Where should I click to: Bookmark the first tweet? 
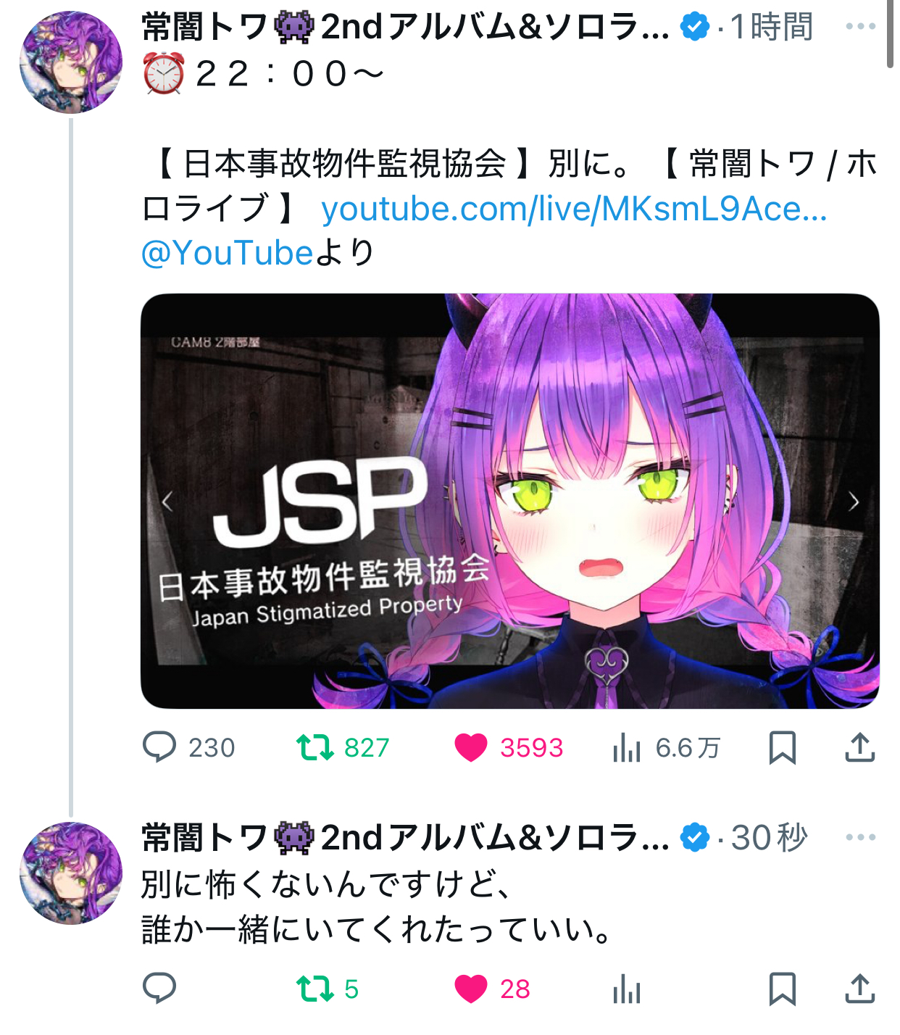[x=782, y=747]
